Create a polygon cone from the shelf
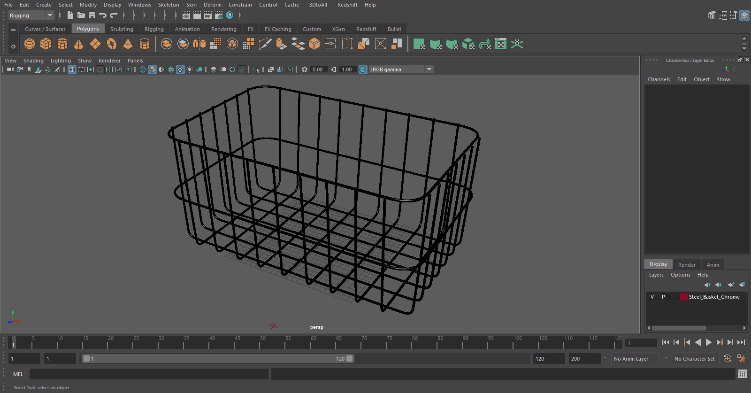The width and height of the screenshot is (751, 393). pyautogui.click(x=79, y=44)
